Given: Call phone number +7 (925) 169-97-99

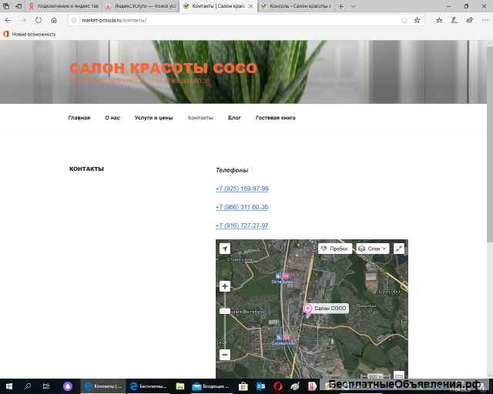Looking at the screenshot, I should pos(242,189).
